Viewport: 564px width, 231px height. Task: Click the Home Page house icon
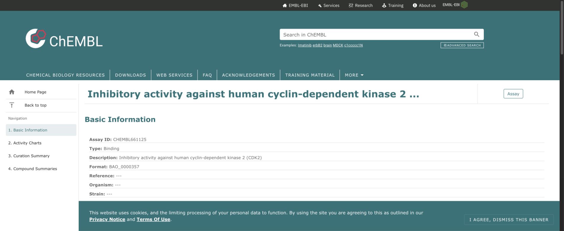click(12, 92)
